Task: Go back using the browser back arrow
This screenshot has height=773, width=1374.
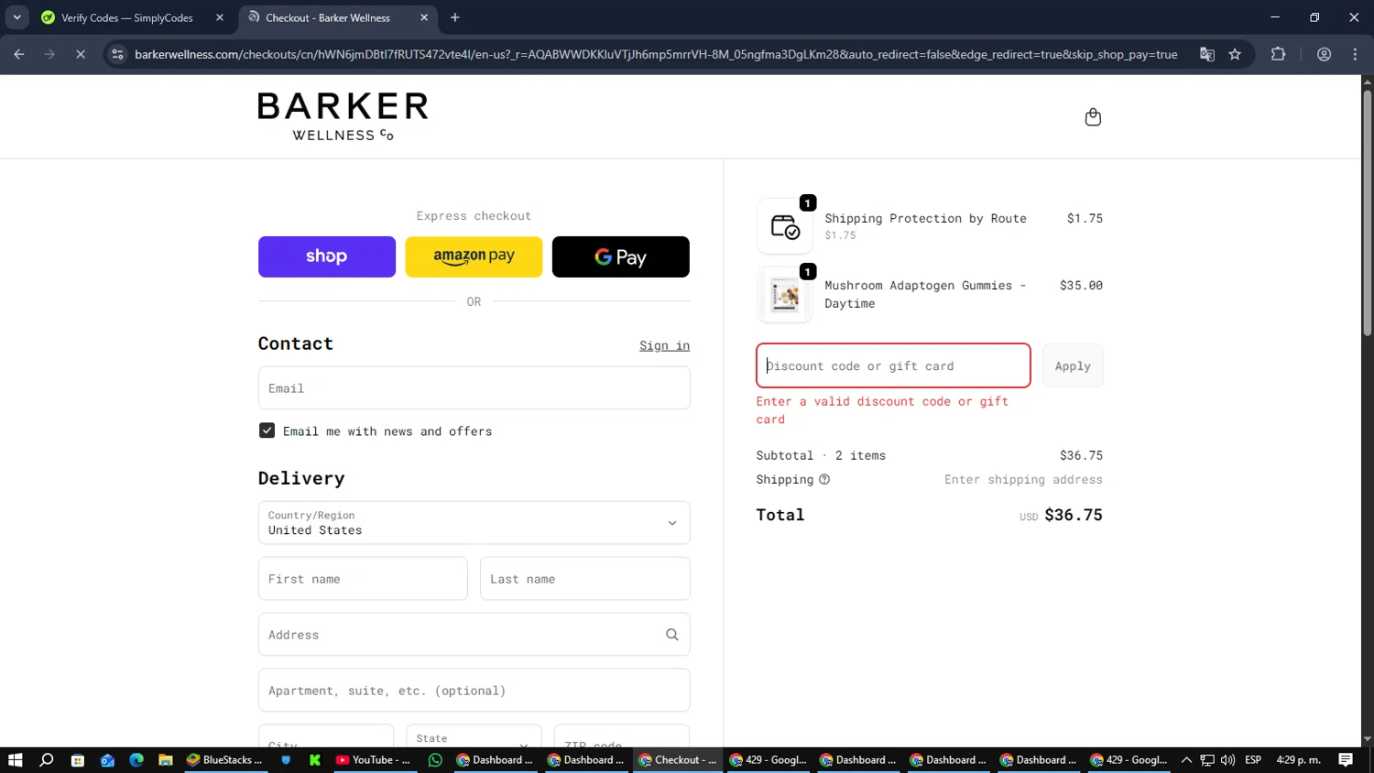Action: click(19, 54)
